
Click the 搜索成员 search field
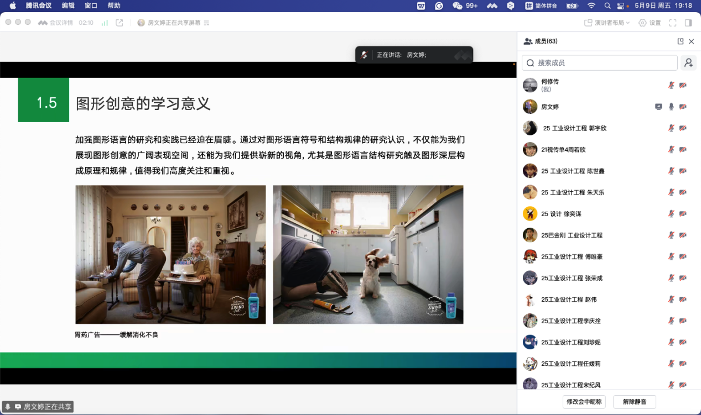point(600,63)
